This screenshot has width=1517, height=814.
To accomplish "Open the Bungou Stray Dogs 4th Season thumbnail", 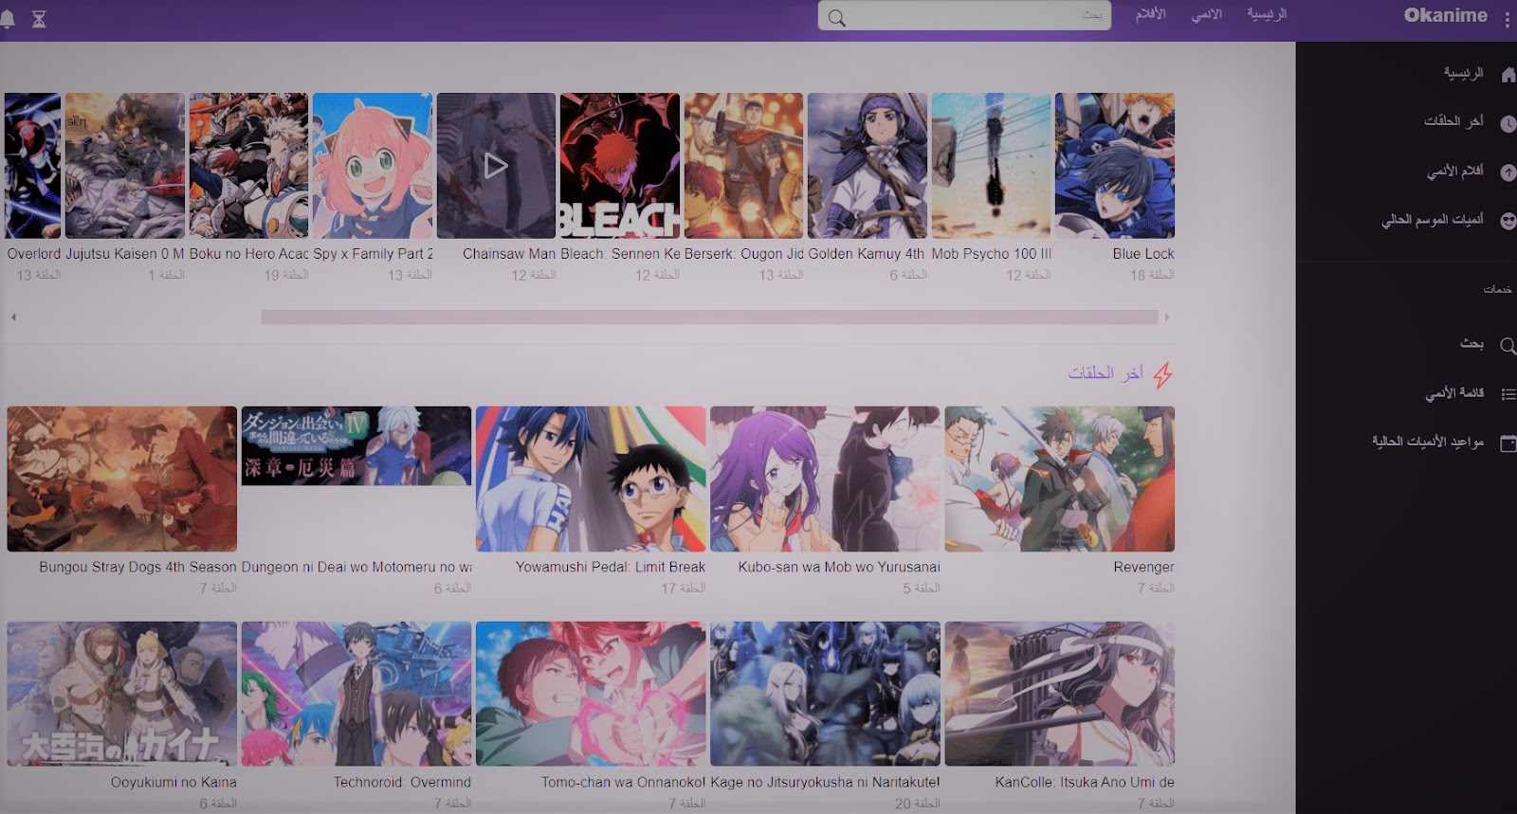I will 121,479.
